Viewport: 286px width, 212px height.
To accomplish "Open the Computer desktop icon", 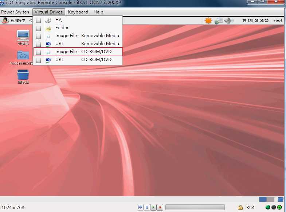I will pyautogui.click(x=23, y=38).
